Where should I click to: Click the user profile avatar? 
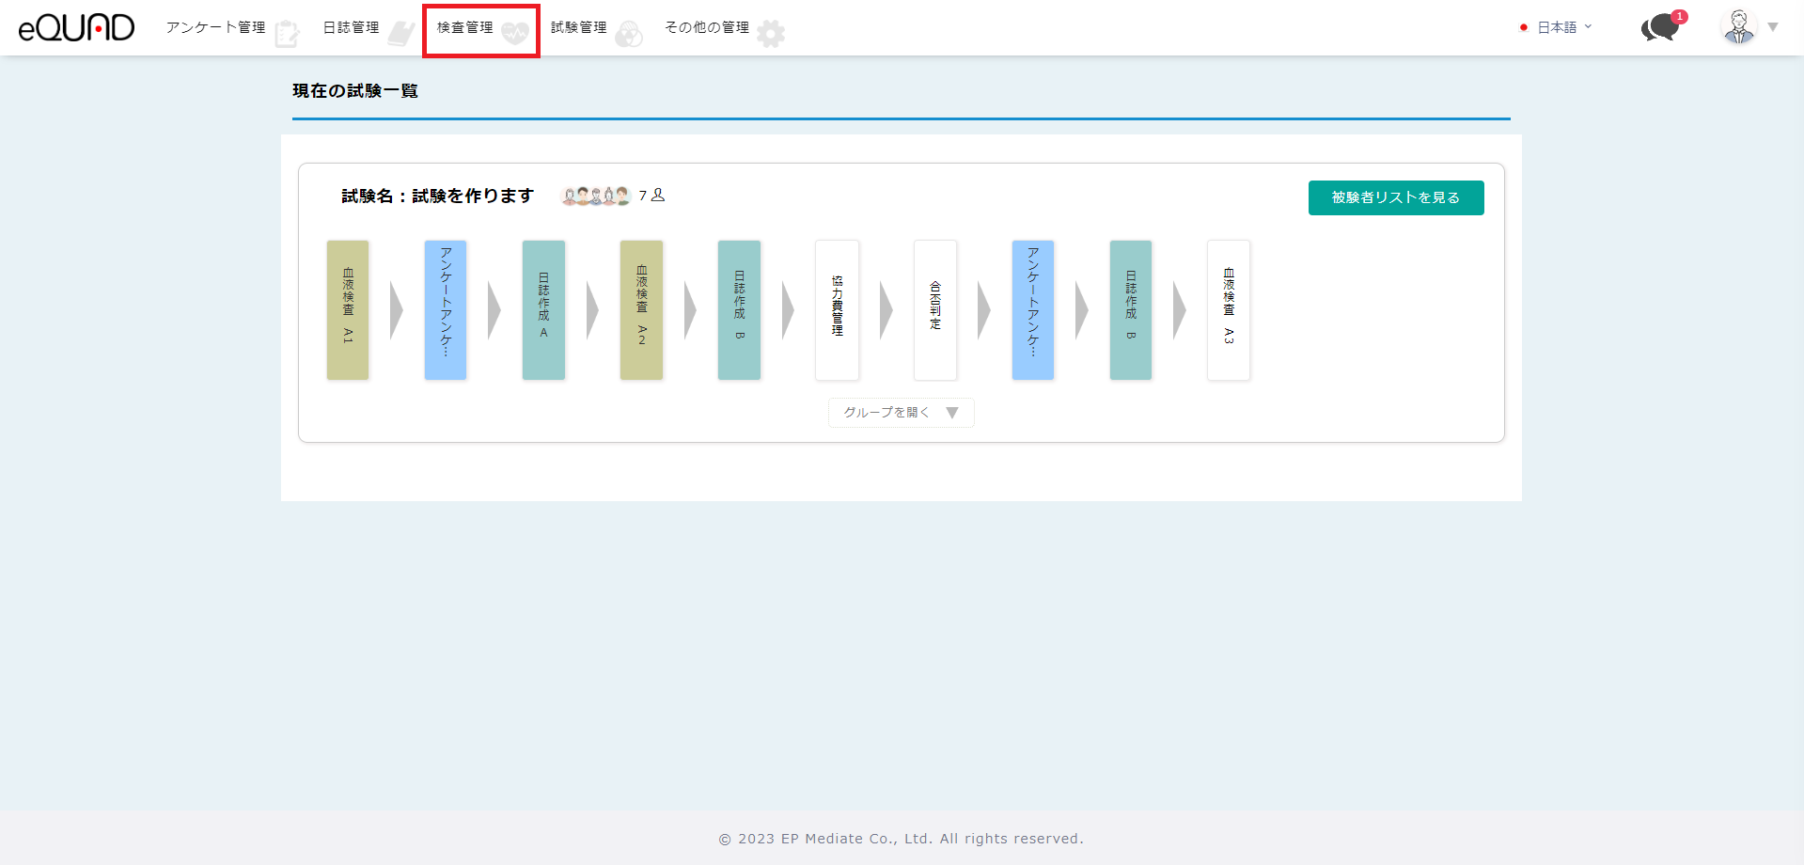1739,27
